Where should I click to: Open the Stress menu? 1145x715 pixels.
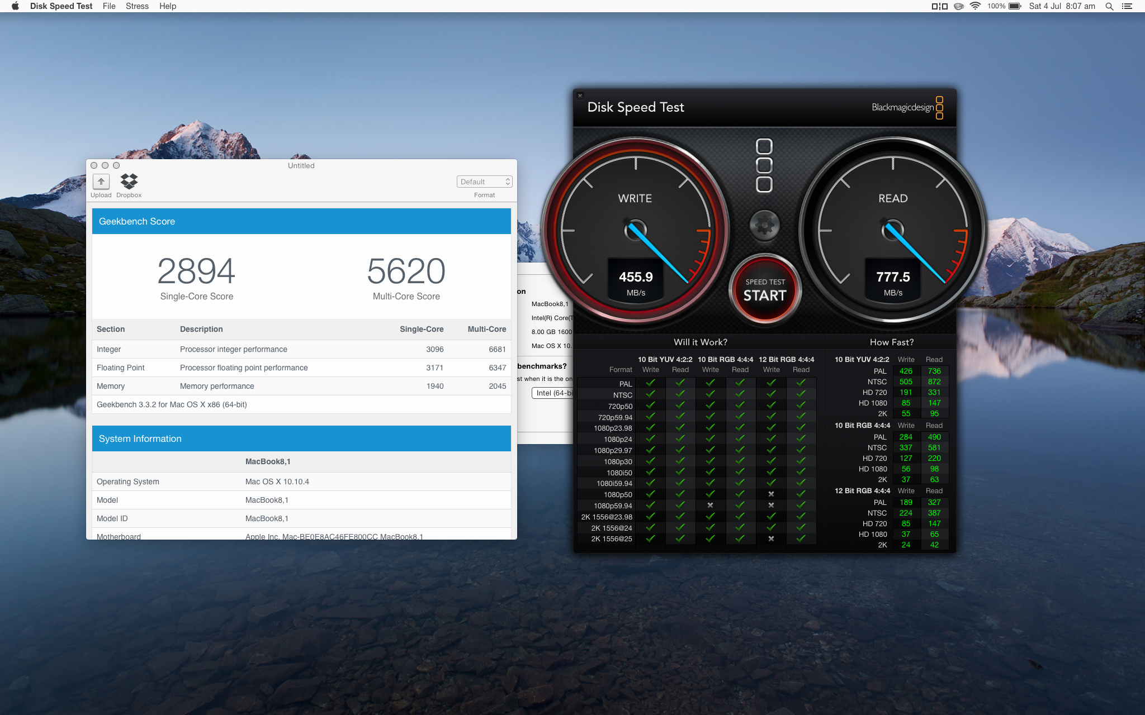137,6
